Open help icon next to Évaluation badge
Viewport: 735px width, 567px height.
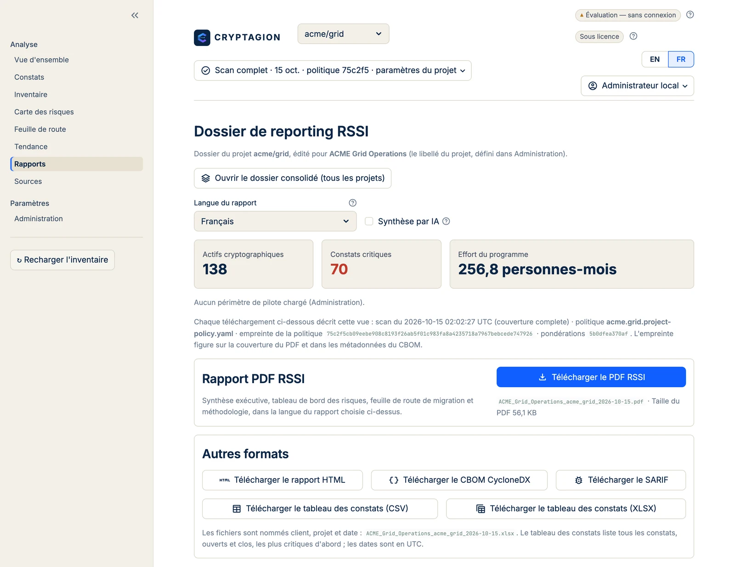click(690, 15)
